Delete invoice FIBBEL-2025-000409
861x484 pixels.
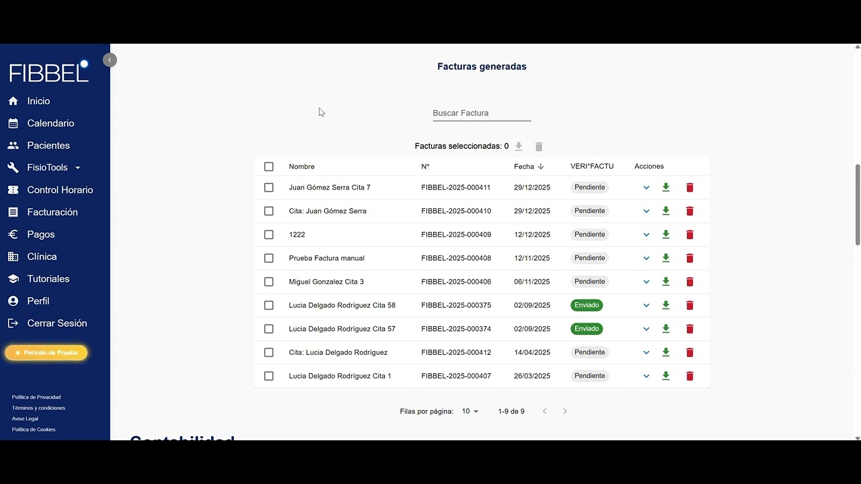point(689,235)
